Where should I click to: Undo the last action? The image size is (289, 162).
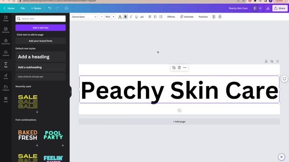pos(50,8)
